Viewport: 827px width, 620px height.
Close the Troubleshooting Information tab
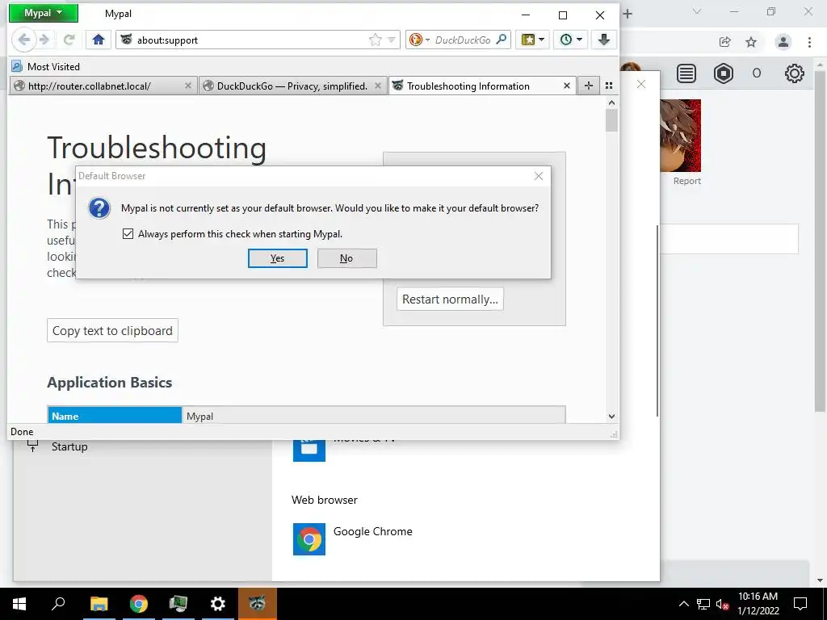point(566,86)
